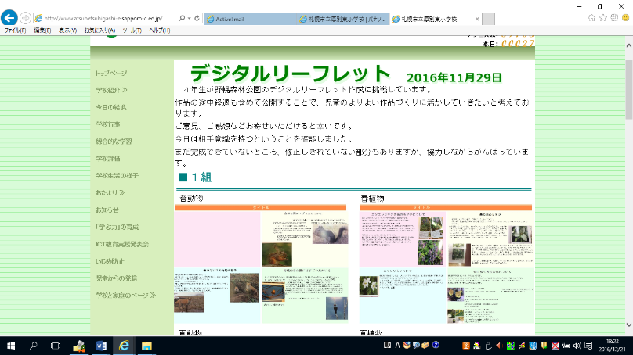
Task: Click the red X tray icon
Action: (x=555, y=346)
